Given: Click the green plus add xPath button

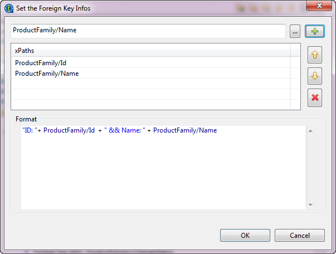Looking at the screenshot, I should point(315,31).
